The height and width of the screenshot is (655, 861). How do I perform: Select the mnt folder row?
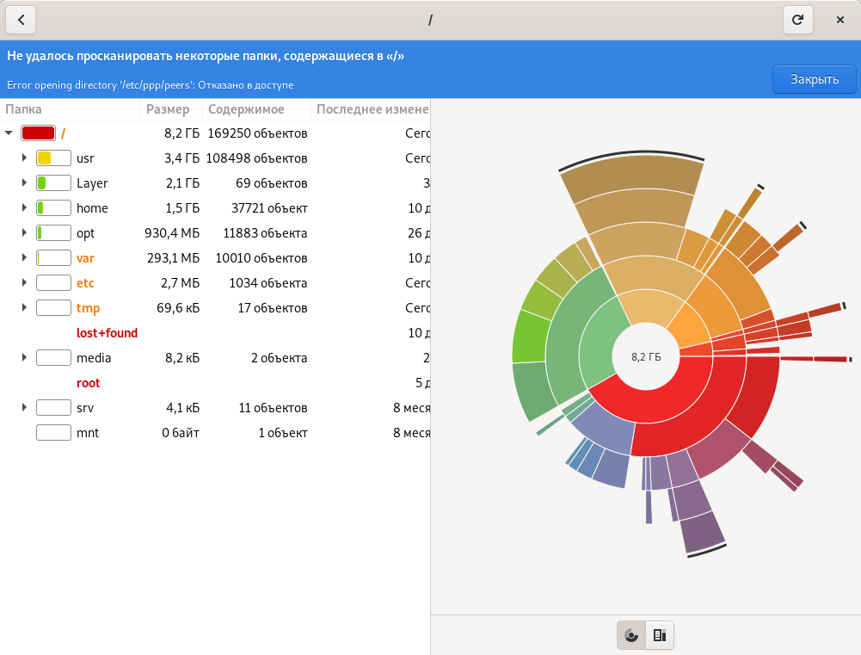pos(88,433)
